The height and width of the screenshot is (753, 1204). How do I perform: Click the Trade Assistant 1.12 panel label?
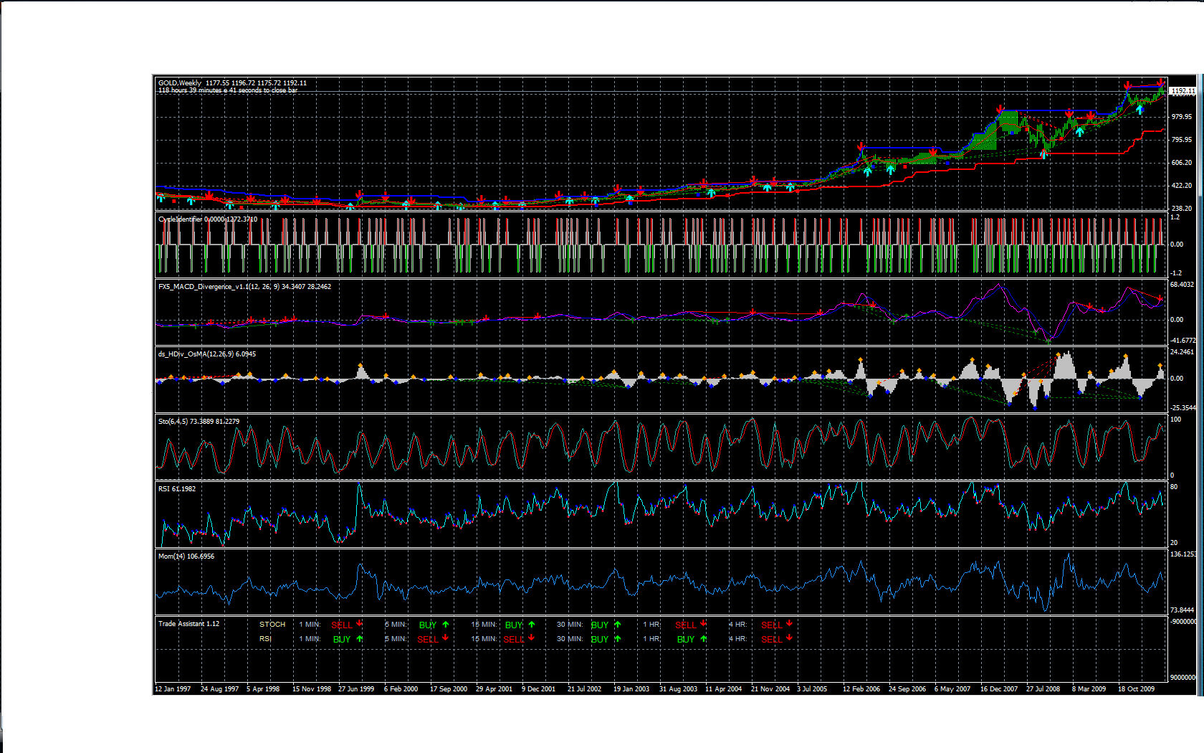click(x=189, y=624)
